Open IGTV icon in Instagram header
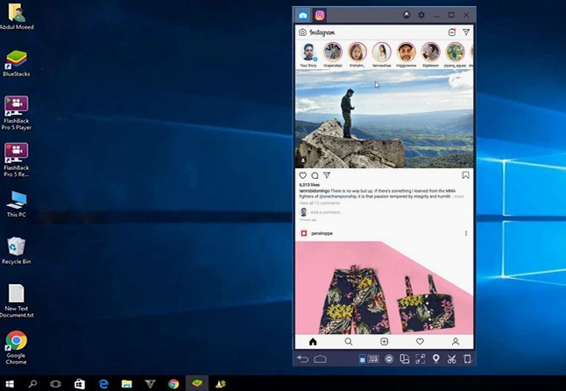Image resolution: width=566 pixels, height=391 pixels. click(452, 32)
